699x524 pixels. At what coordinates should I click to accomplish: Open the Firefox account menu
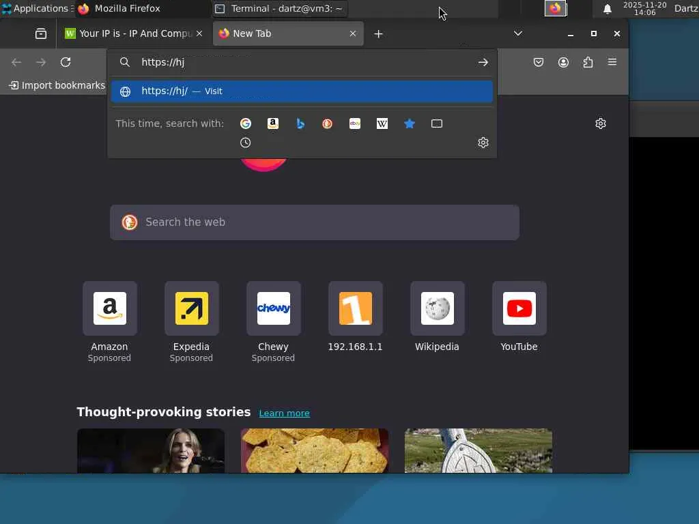coord(563,62)
